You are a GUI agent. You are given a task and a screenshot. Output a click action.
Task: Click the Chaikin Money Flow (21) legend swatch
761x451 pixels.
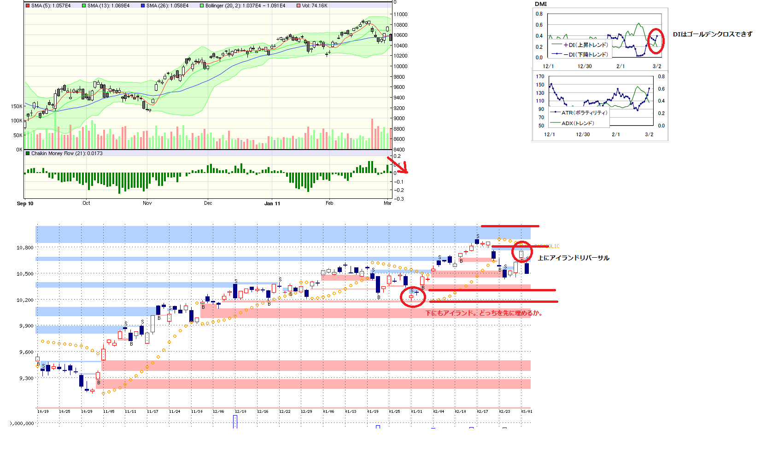tap(28, 153)
